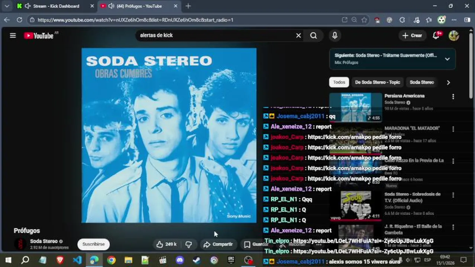475x267 pixels.
Task: Switch to Stream - Kick Dashboard tab
Action: (x=56, y=6)
